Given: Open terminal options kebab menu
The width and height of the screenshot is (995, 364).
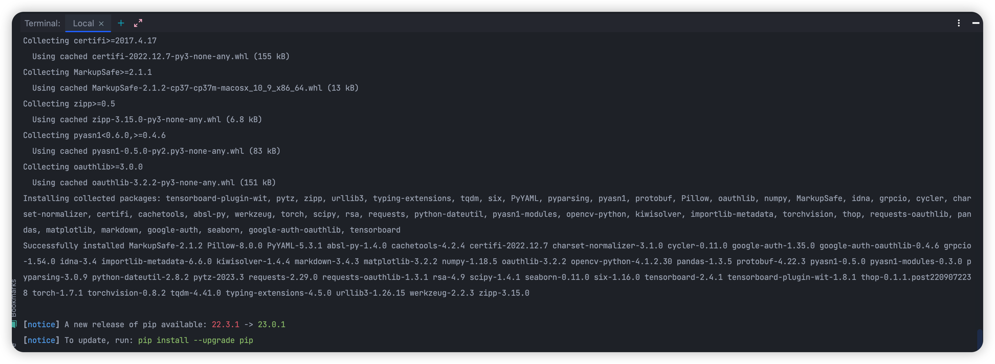Looking at the screenshot, I should tap(959, 23).
